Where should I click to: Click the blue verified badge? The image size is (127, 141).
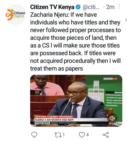coord(78,7)
